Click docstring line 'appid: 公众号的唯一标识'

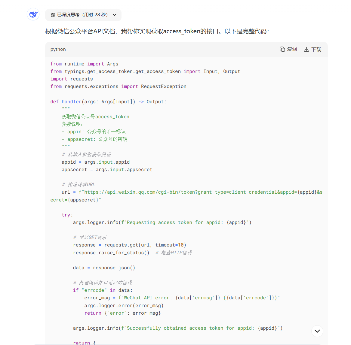click(94, 132)
